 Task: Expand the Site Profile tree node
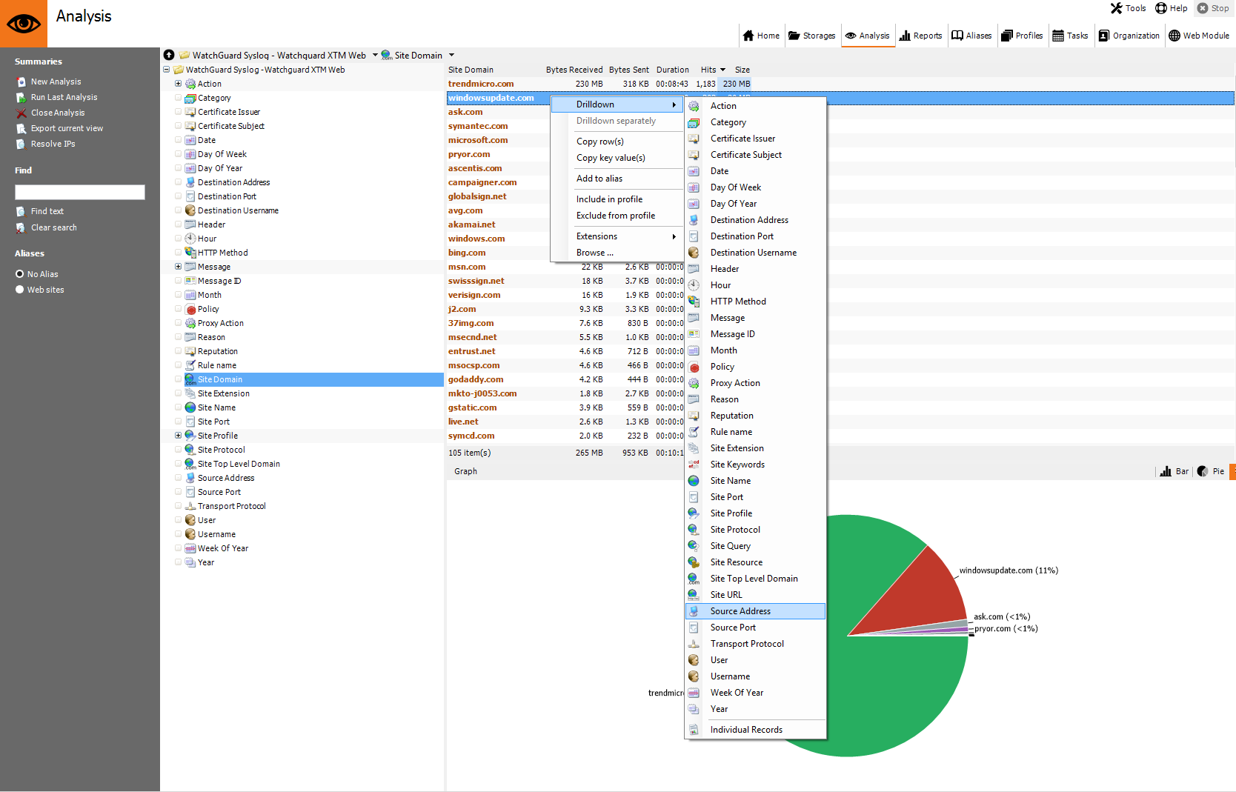178,436
